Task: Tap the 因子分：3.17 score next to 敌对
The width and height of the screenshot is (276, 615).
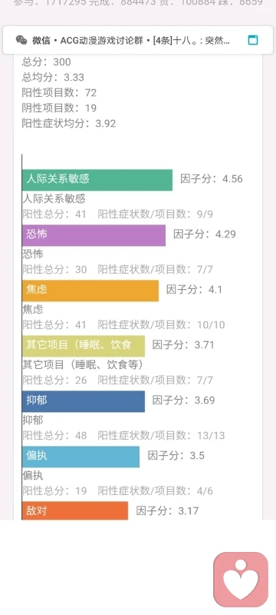Action: click(167, 510)
